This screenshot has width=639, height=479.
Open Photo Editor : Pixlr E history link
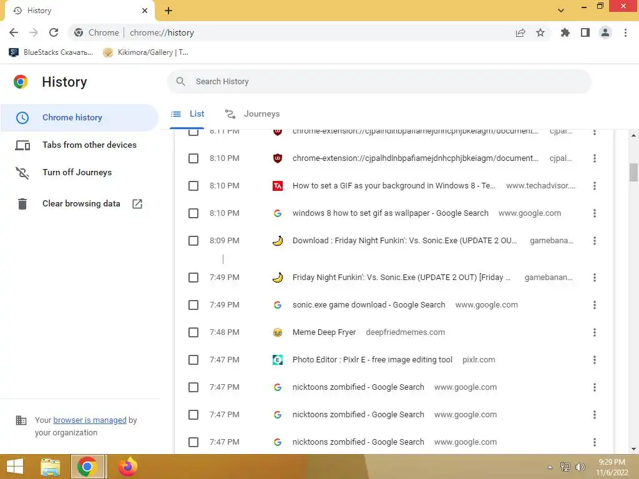[x=373, y=360]
